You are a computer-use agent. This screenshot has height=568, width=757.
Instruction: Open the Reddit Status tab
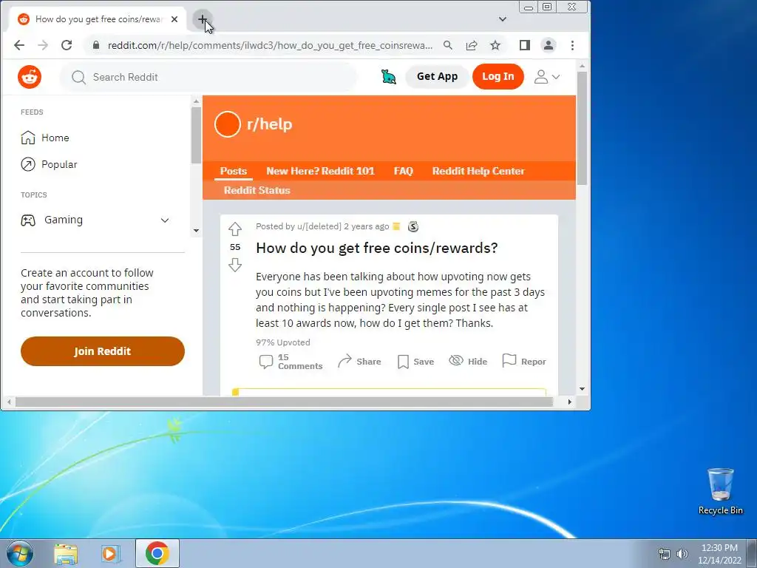tap(257, 190)
